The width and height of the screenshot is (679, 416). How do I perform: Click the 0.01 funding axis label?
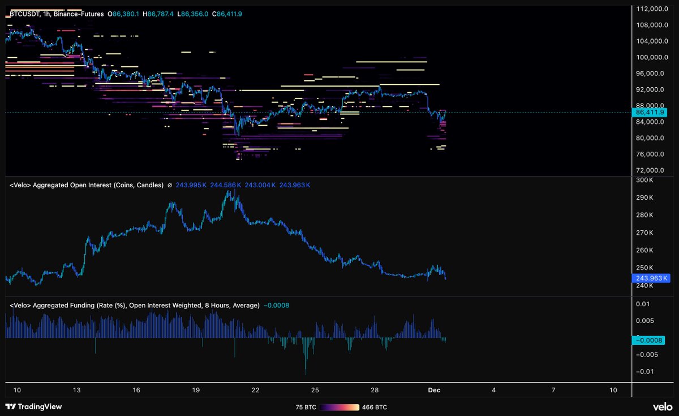[642, 305]
